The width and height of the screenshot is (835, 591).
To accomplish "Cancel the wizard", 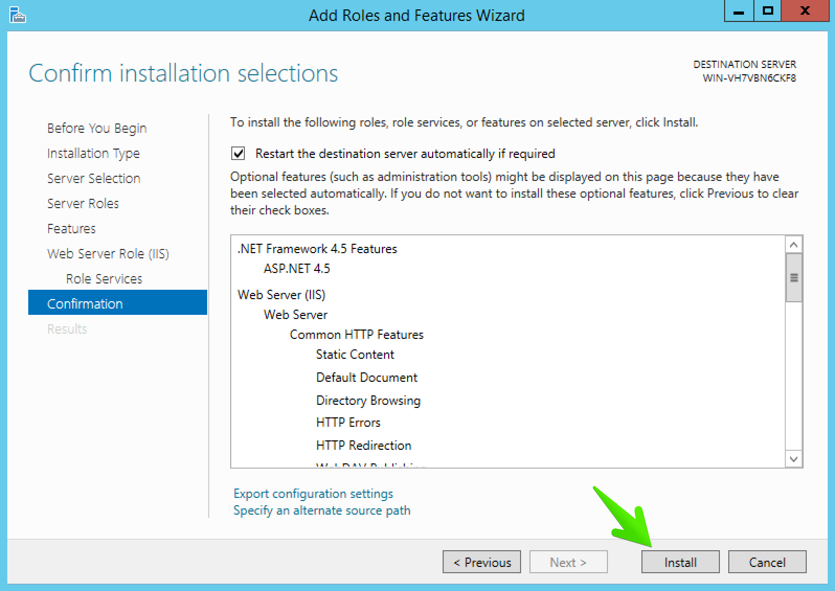I will [767, 562].
